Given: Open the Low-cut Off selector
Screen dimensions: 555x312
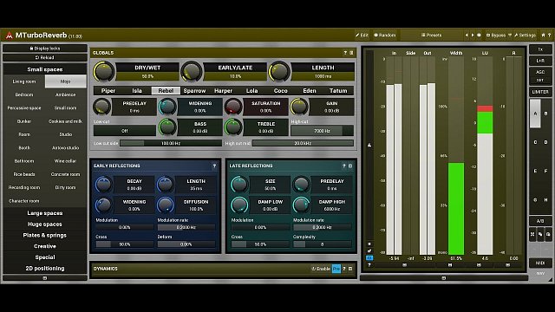Looking at the screenshot, I should (125, 131).
